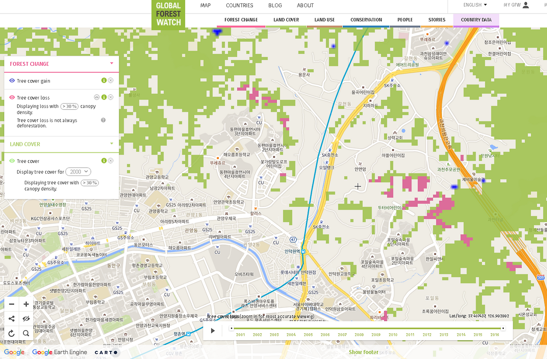
Task: Select the Land Cover tab
Action: 286,20
